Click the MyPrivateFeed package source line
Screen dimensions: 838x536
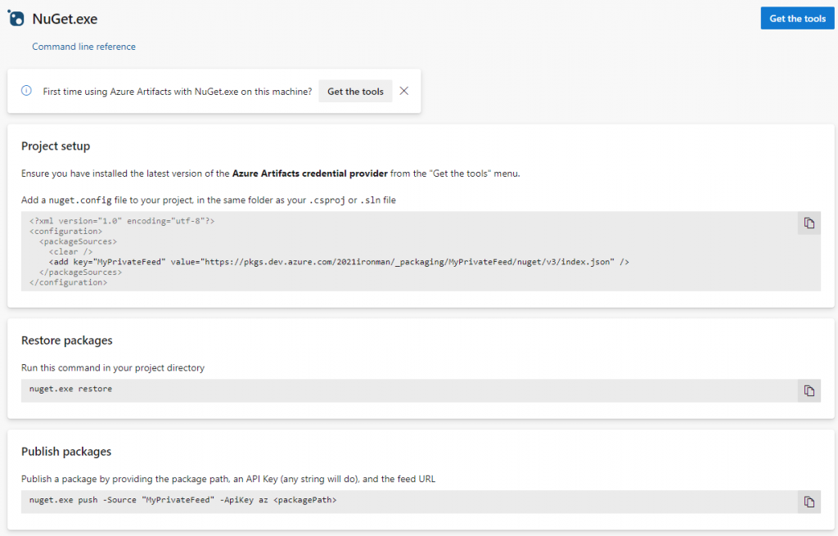pyautogui.click(x=339, y=262)
